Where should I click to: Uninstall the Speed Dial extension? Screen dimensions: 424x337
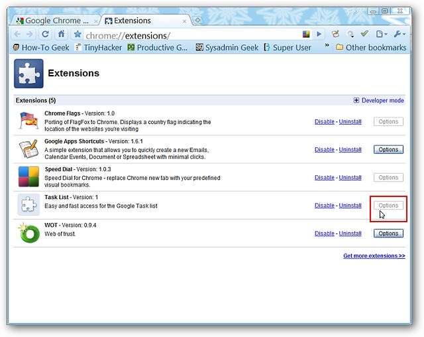pos(350,178)
